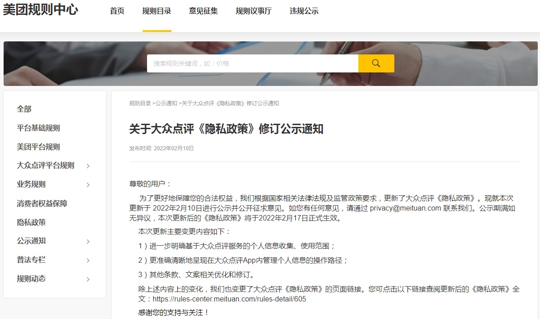The image size is (540, 319).
Task: Expand the sidebar 公示通知 chevron
Action: [x=88, y=242]
